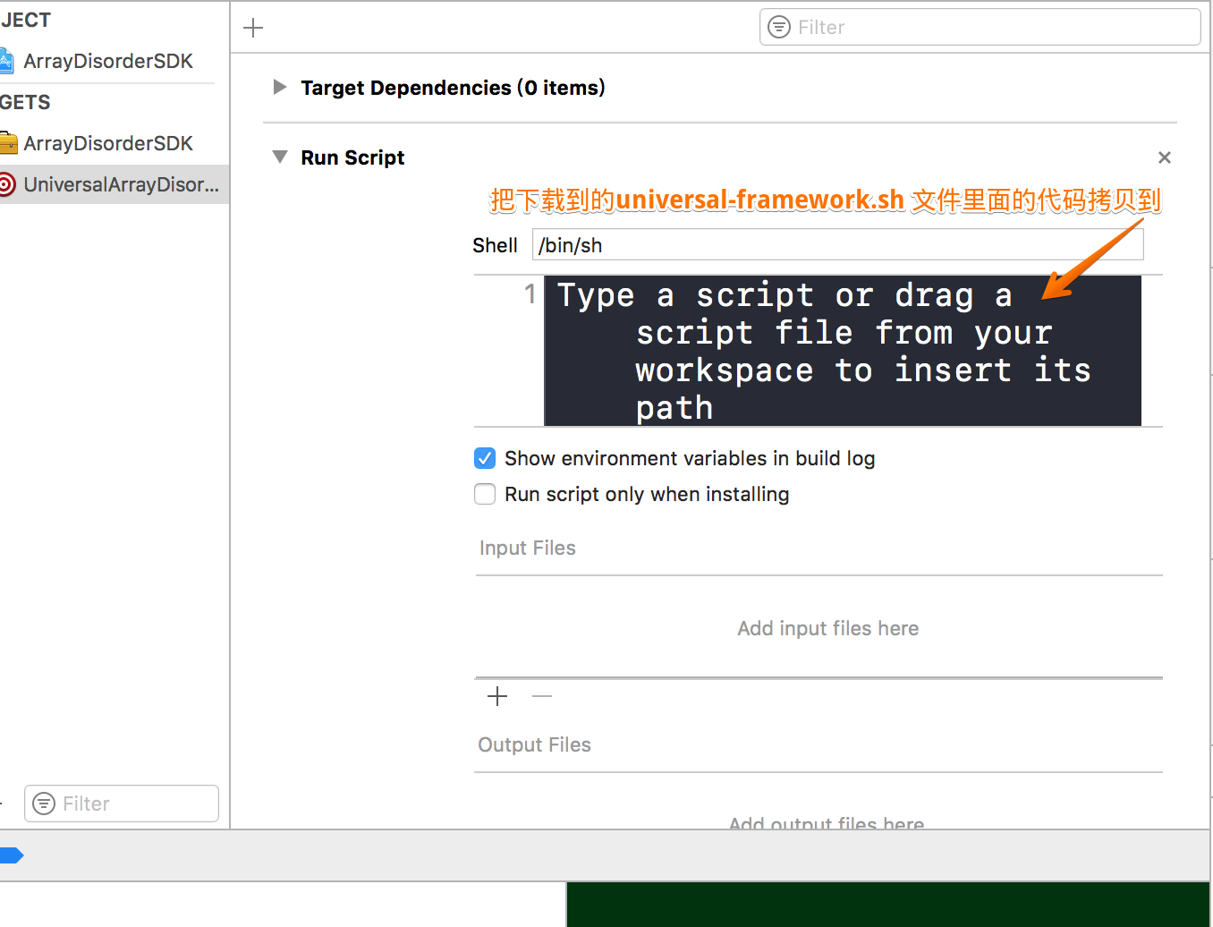
Task: Click the Shell path field /bin/sh
Action: tap(836, 245)
